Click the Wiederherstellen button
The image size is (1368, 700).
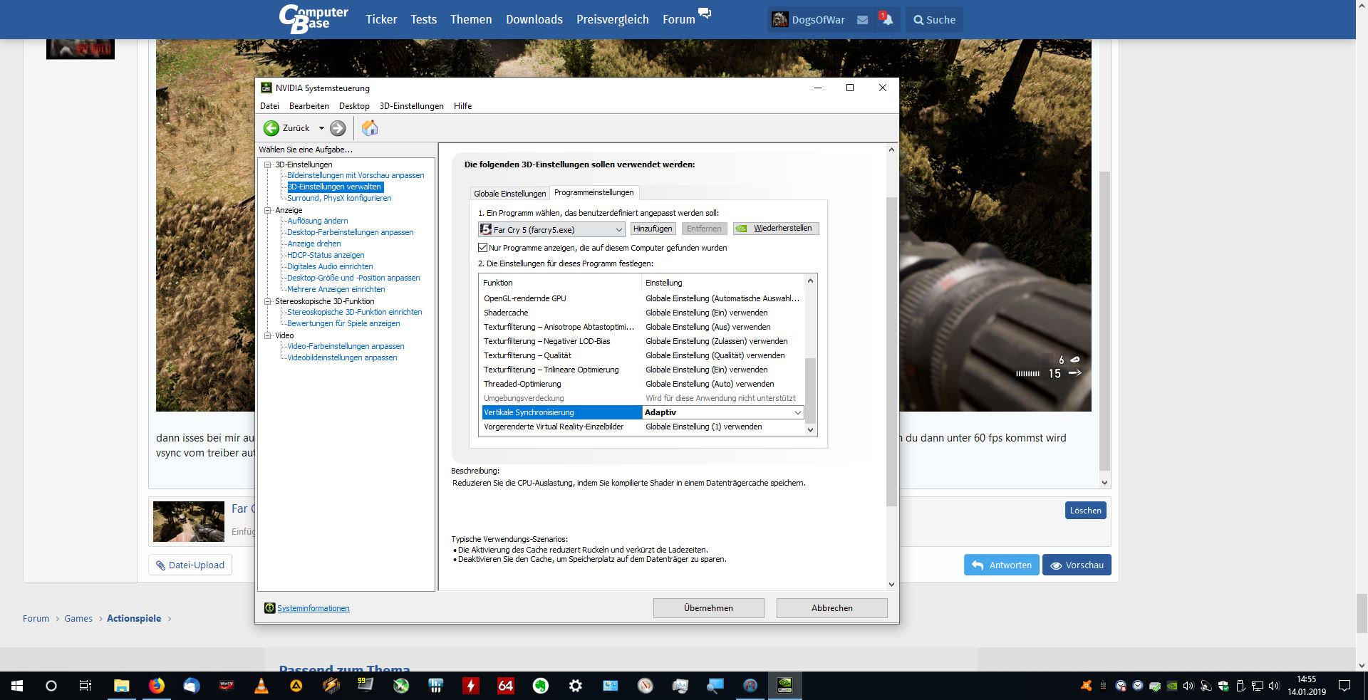(777, 229)
